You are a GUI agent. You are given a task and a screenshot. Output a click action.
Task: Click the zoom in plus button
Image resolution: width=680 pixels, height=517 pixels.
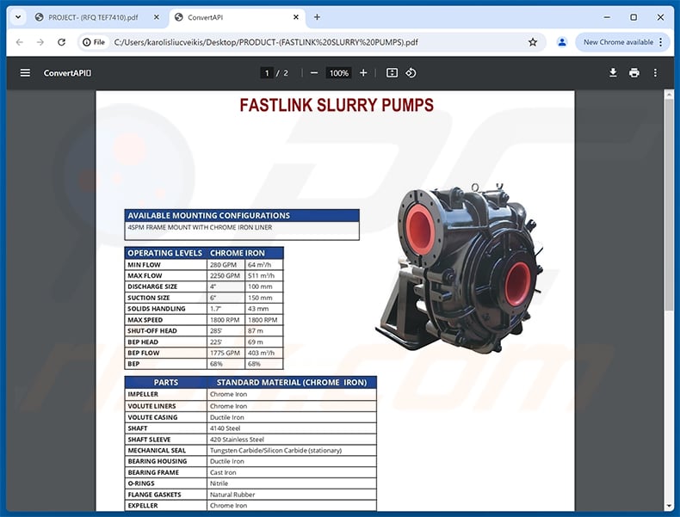pyautogui.click(x=363, y=73)
